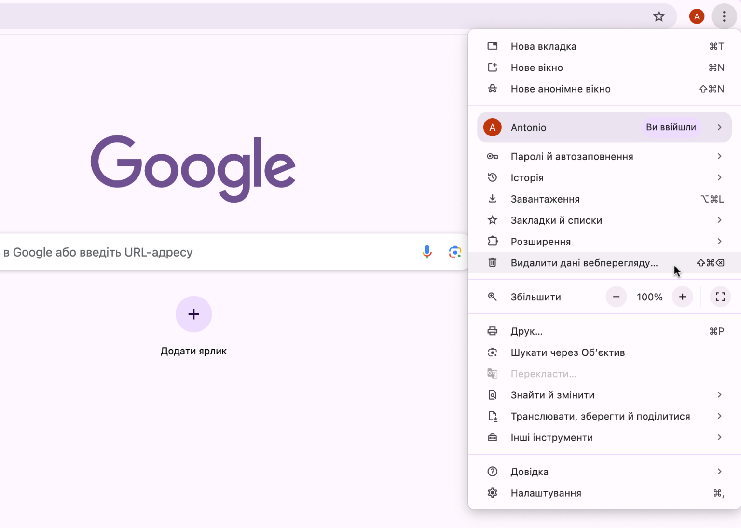Image resolution: width=741 pixels, height=528 pixels.
Task: Open Завантаження from the menu
Action: pos(545,199)
